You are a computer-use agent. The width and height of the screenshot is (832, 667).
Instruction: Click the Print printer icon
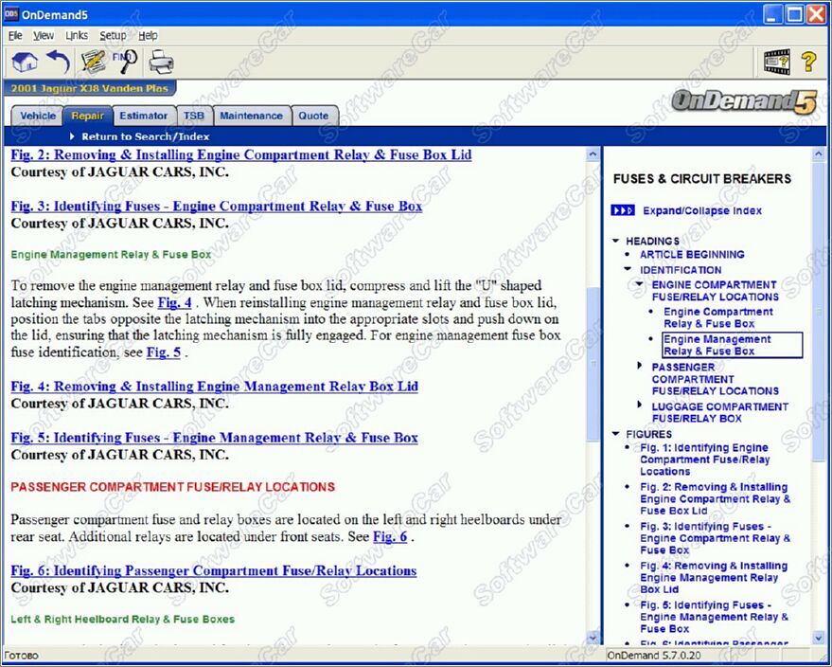click(x=161, y=63)
